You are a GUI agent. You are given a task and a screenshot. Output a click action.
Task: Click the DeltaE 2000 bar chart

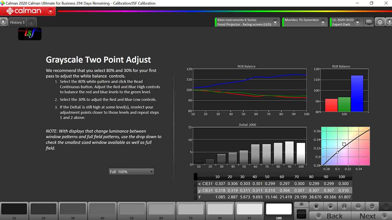pyautogui.click(x=247, y=146)
